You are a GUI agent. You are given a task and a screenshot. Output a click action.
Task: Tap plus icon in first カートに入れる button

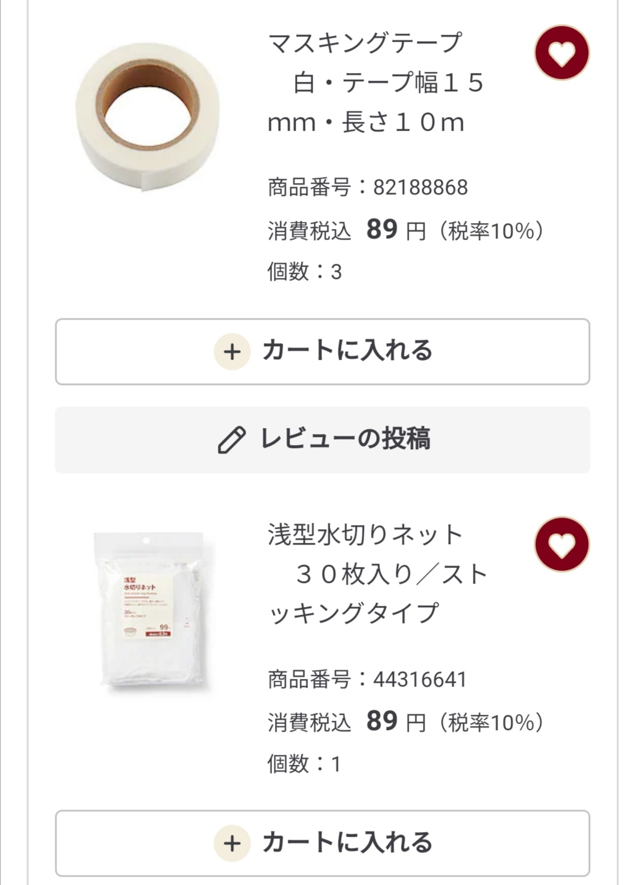(232, 352)
